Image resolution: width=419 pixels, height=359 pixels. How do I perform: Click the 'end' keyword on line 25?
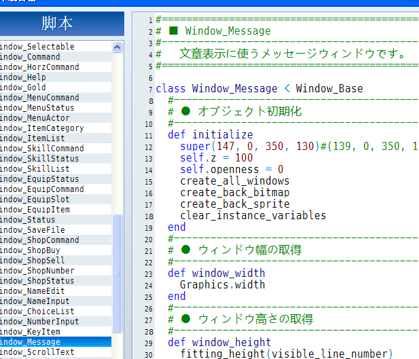click(x=177, y=297)
